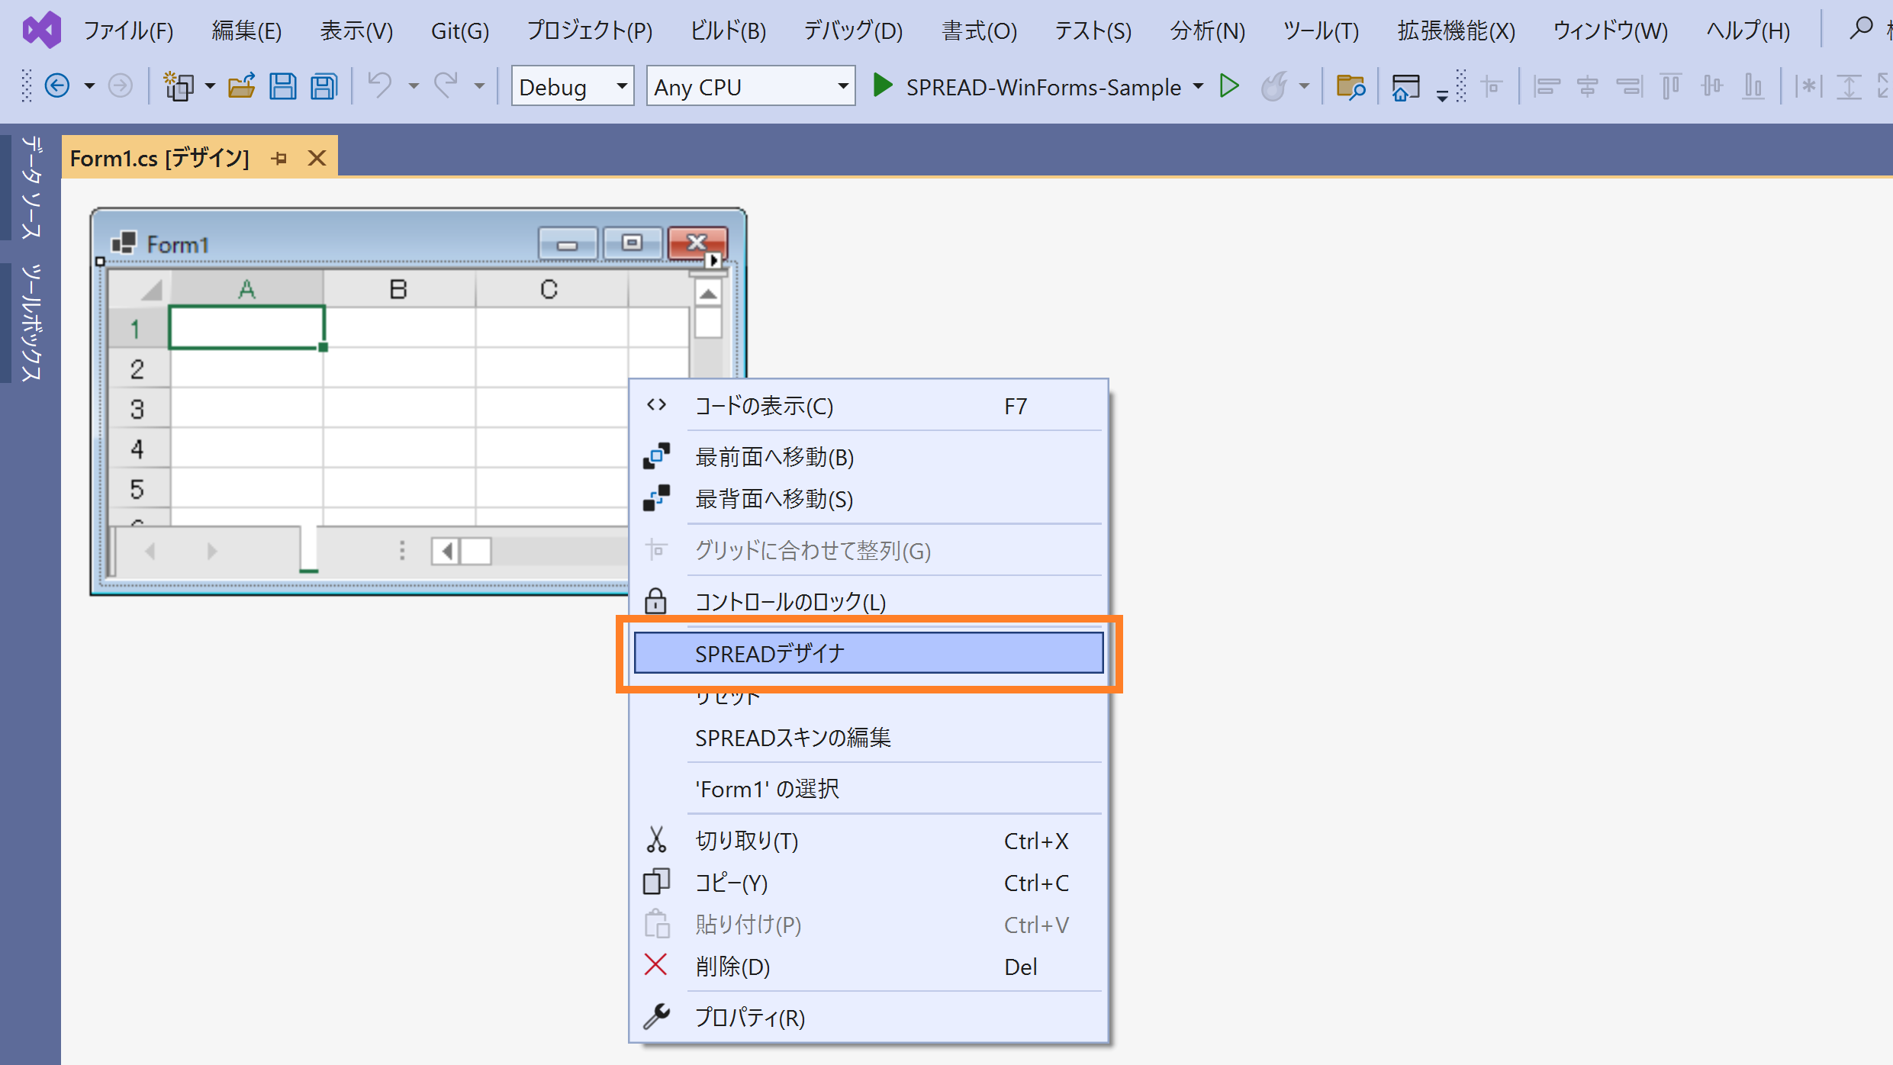The width and height of the screenshot is (1893, 1065).
Task: Expand the redo history dropdown
Action: (479, 86)
